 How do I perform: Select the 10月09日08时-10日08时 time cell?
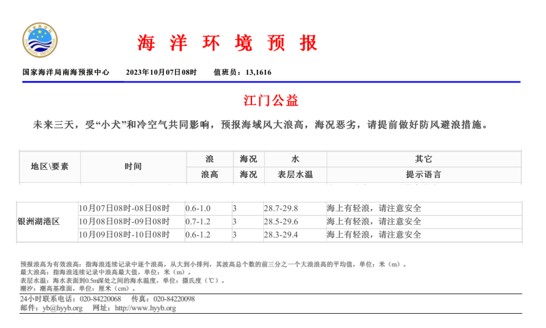click(124, 235)
